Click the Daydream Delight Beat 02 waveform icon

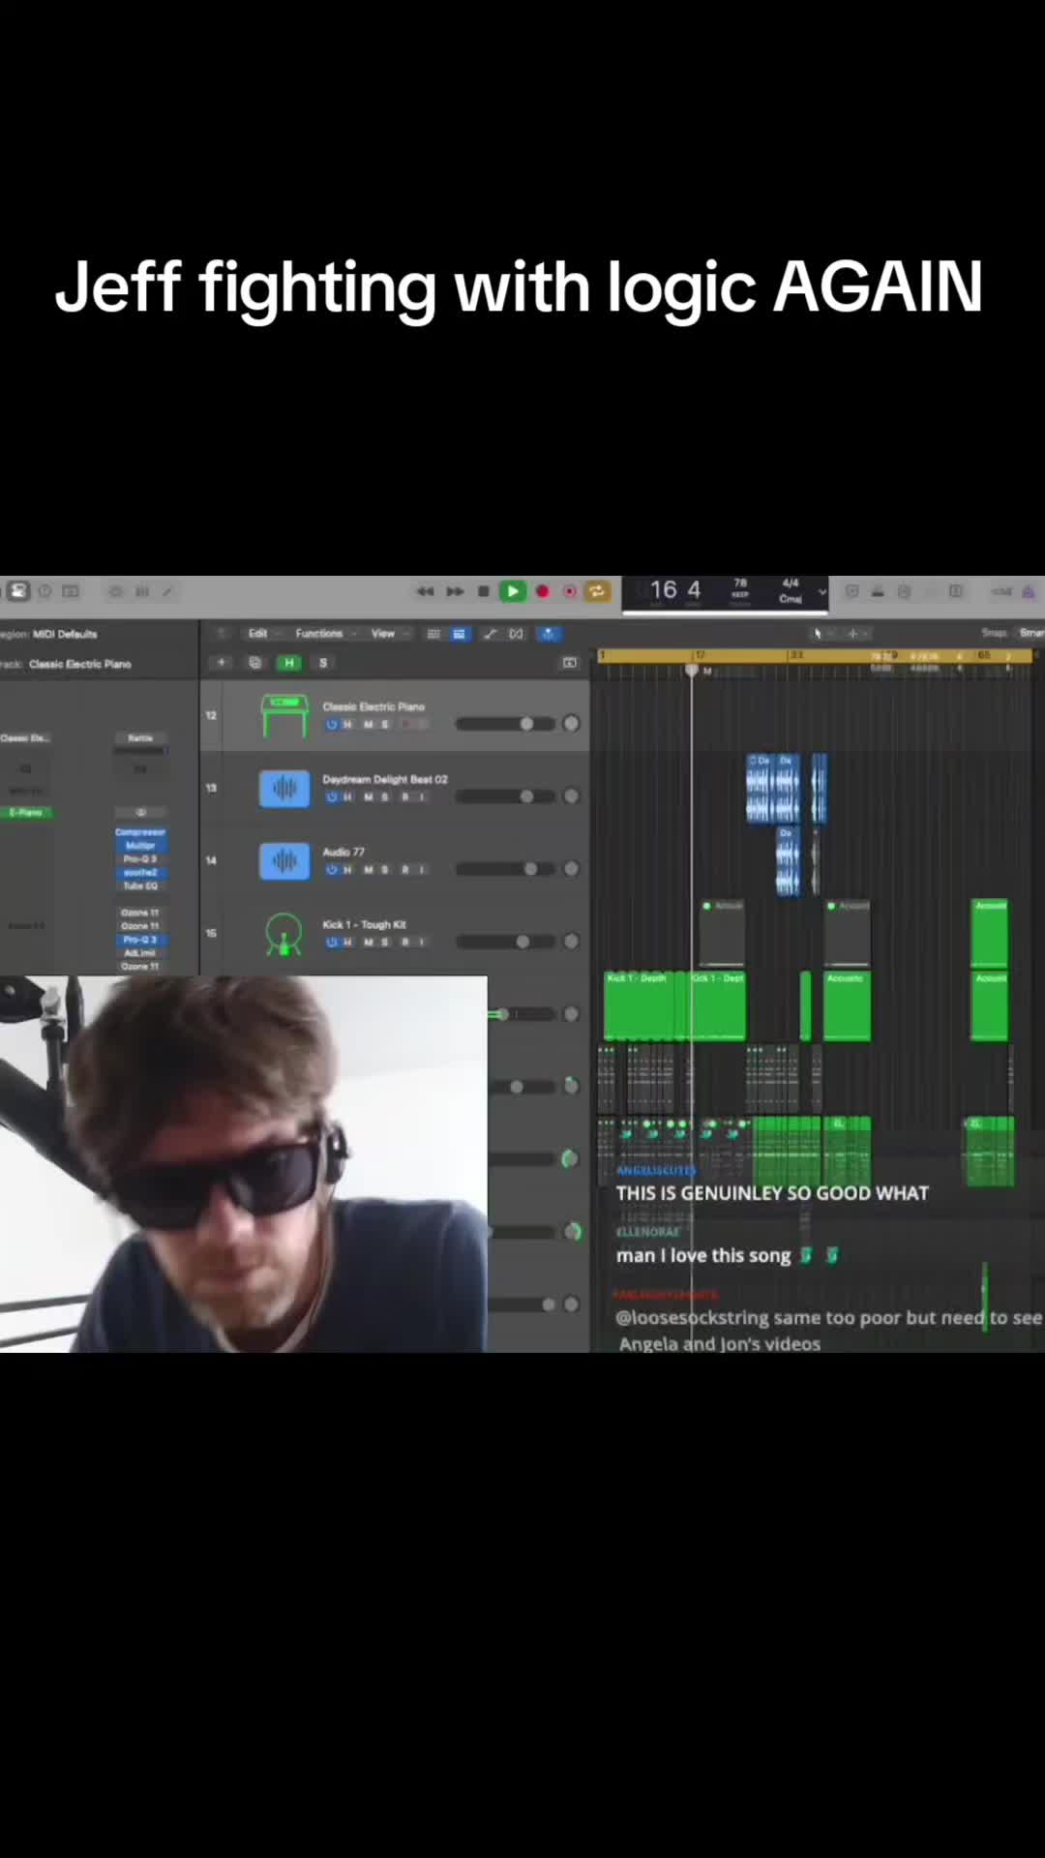click(x=284, y=789)
